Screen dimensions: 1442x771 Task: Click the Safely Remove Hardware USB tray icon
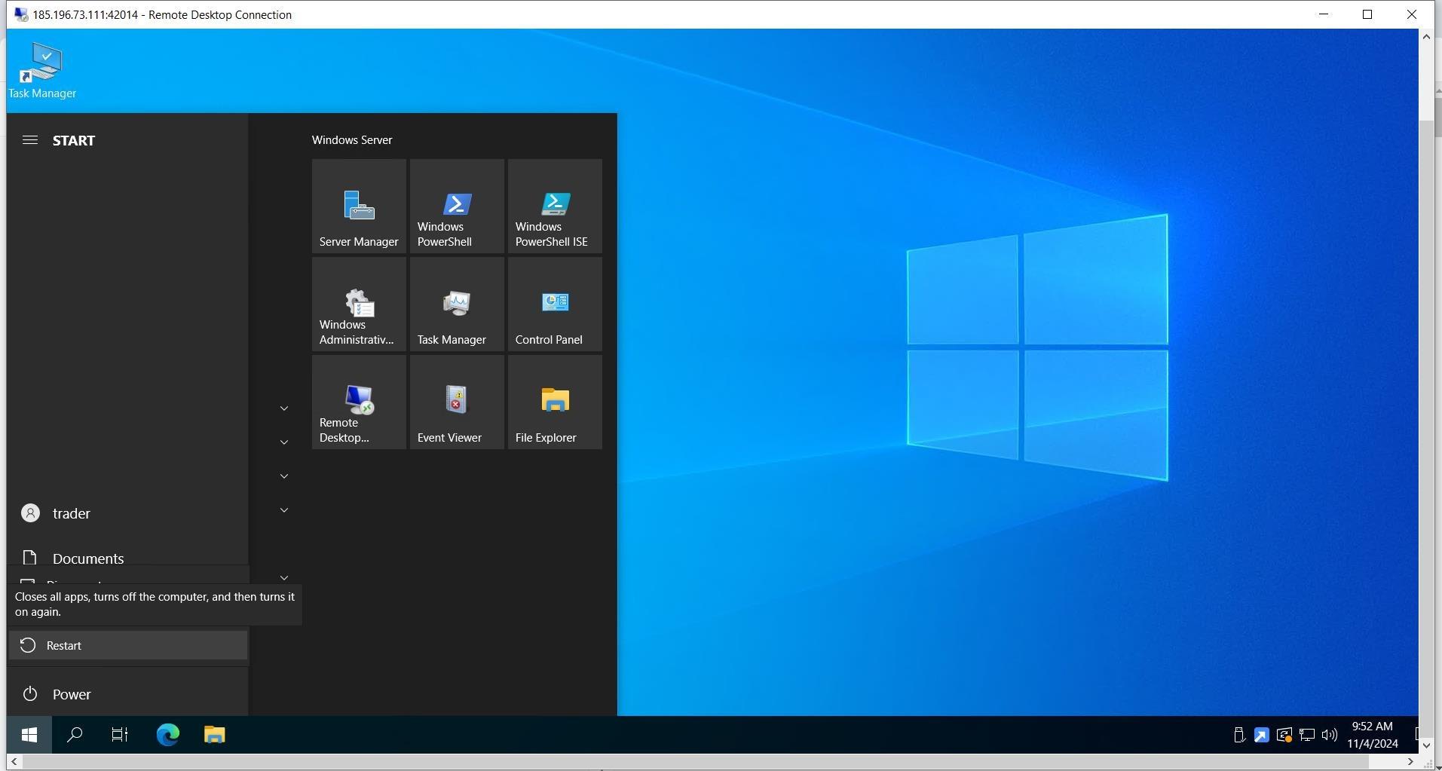point(1238,735)
